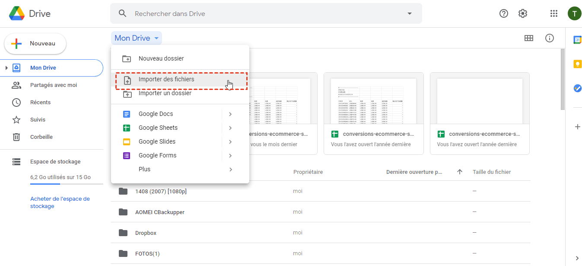Viewport: 582px width, 266px height.
Task: Expand Plus submenu arrow
Action: tap(230, 170)
